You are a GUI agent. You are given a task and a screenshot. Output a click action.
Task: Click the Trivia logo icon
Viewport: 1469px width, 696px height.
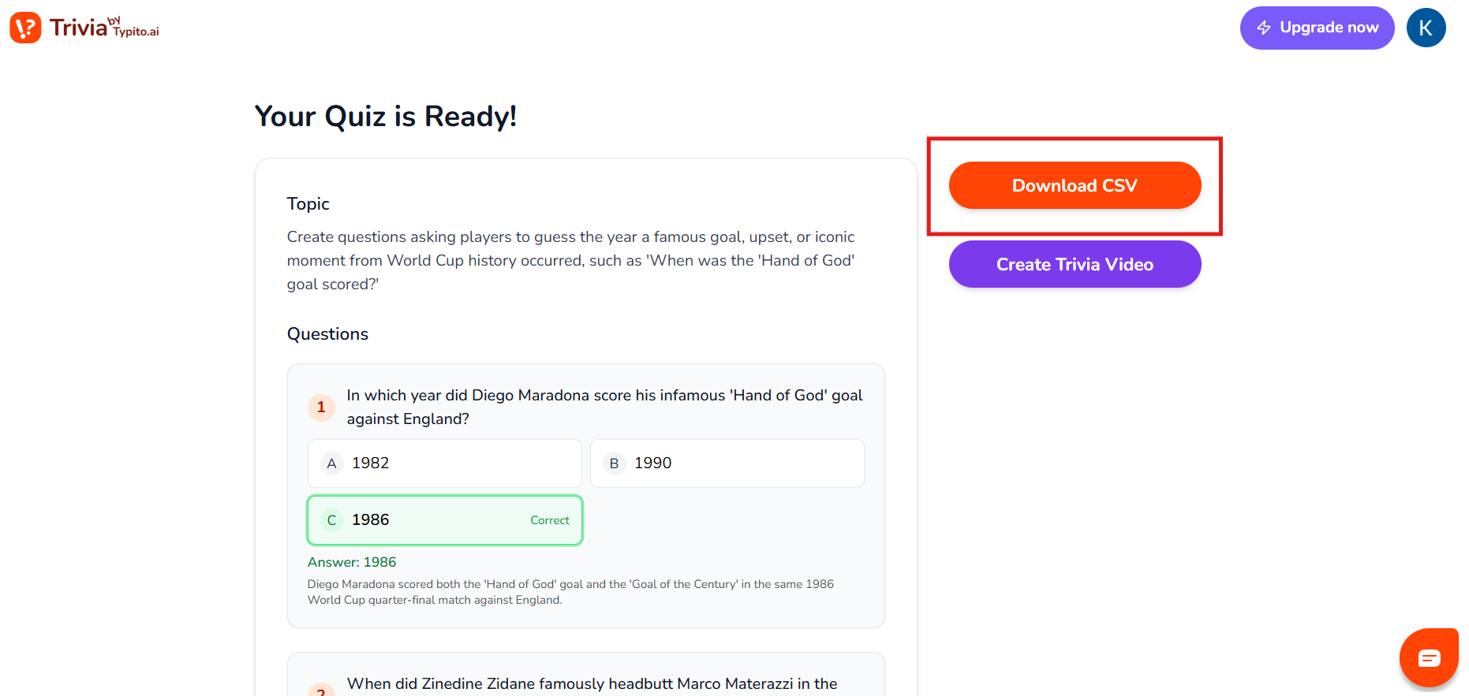(25, 28)
